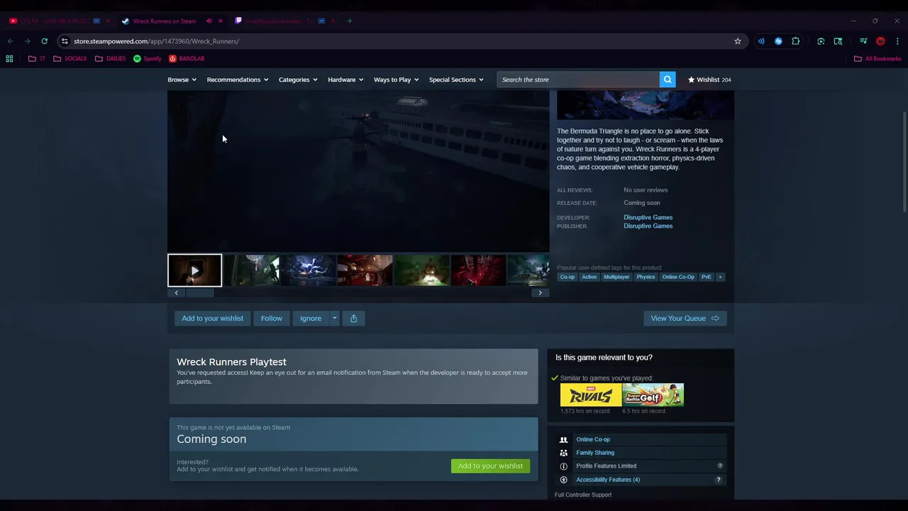Open the Google Lens screenshot search icon
The image size is (908, 511).
[821, 41]
